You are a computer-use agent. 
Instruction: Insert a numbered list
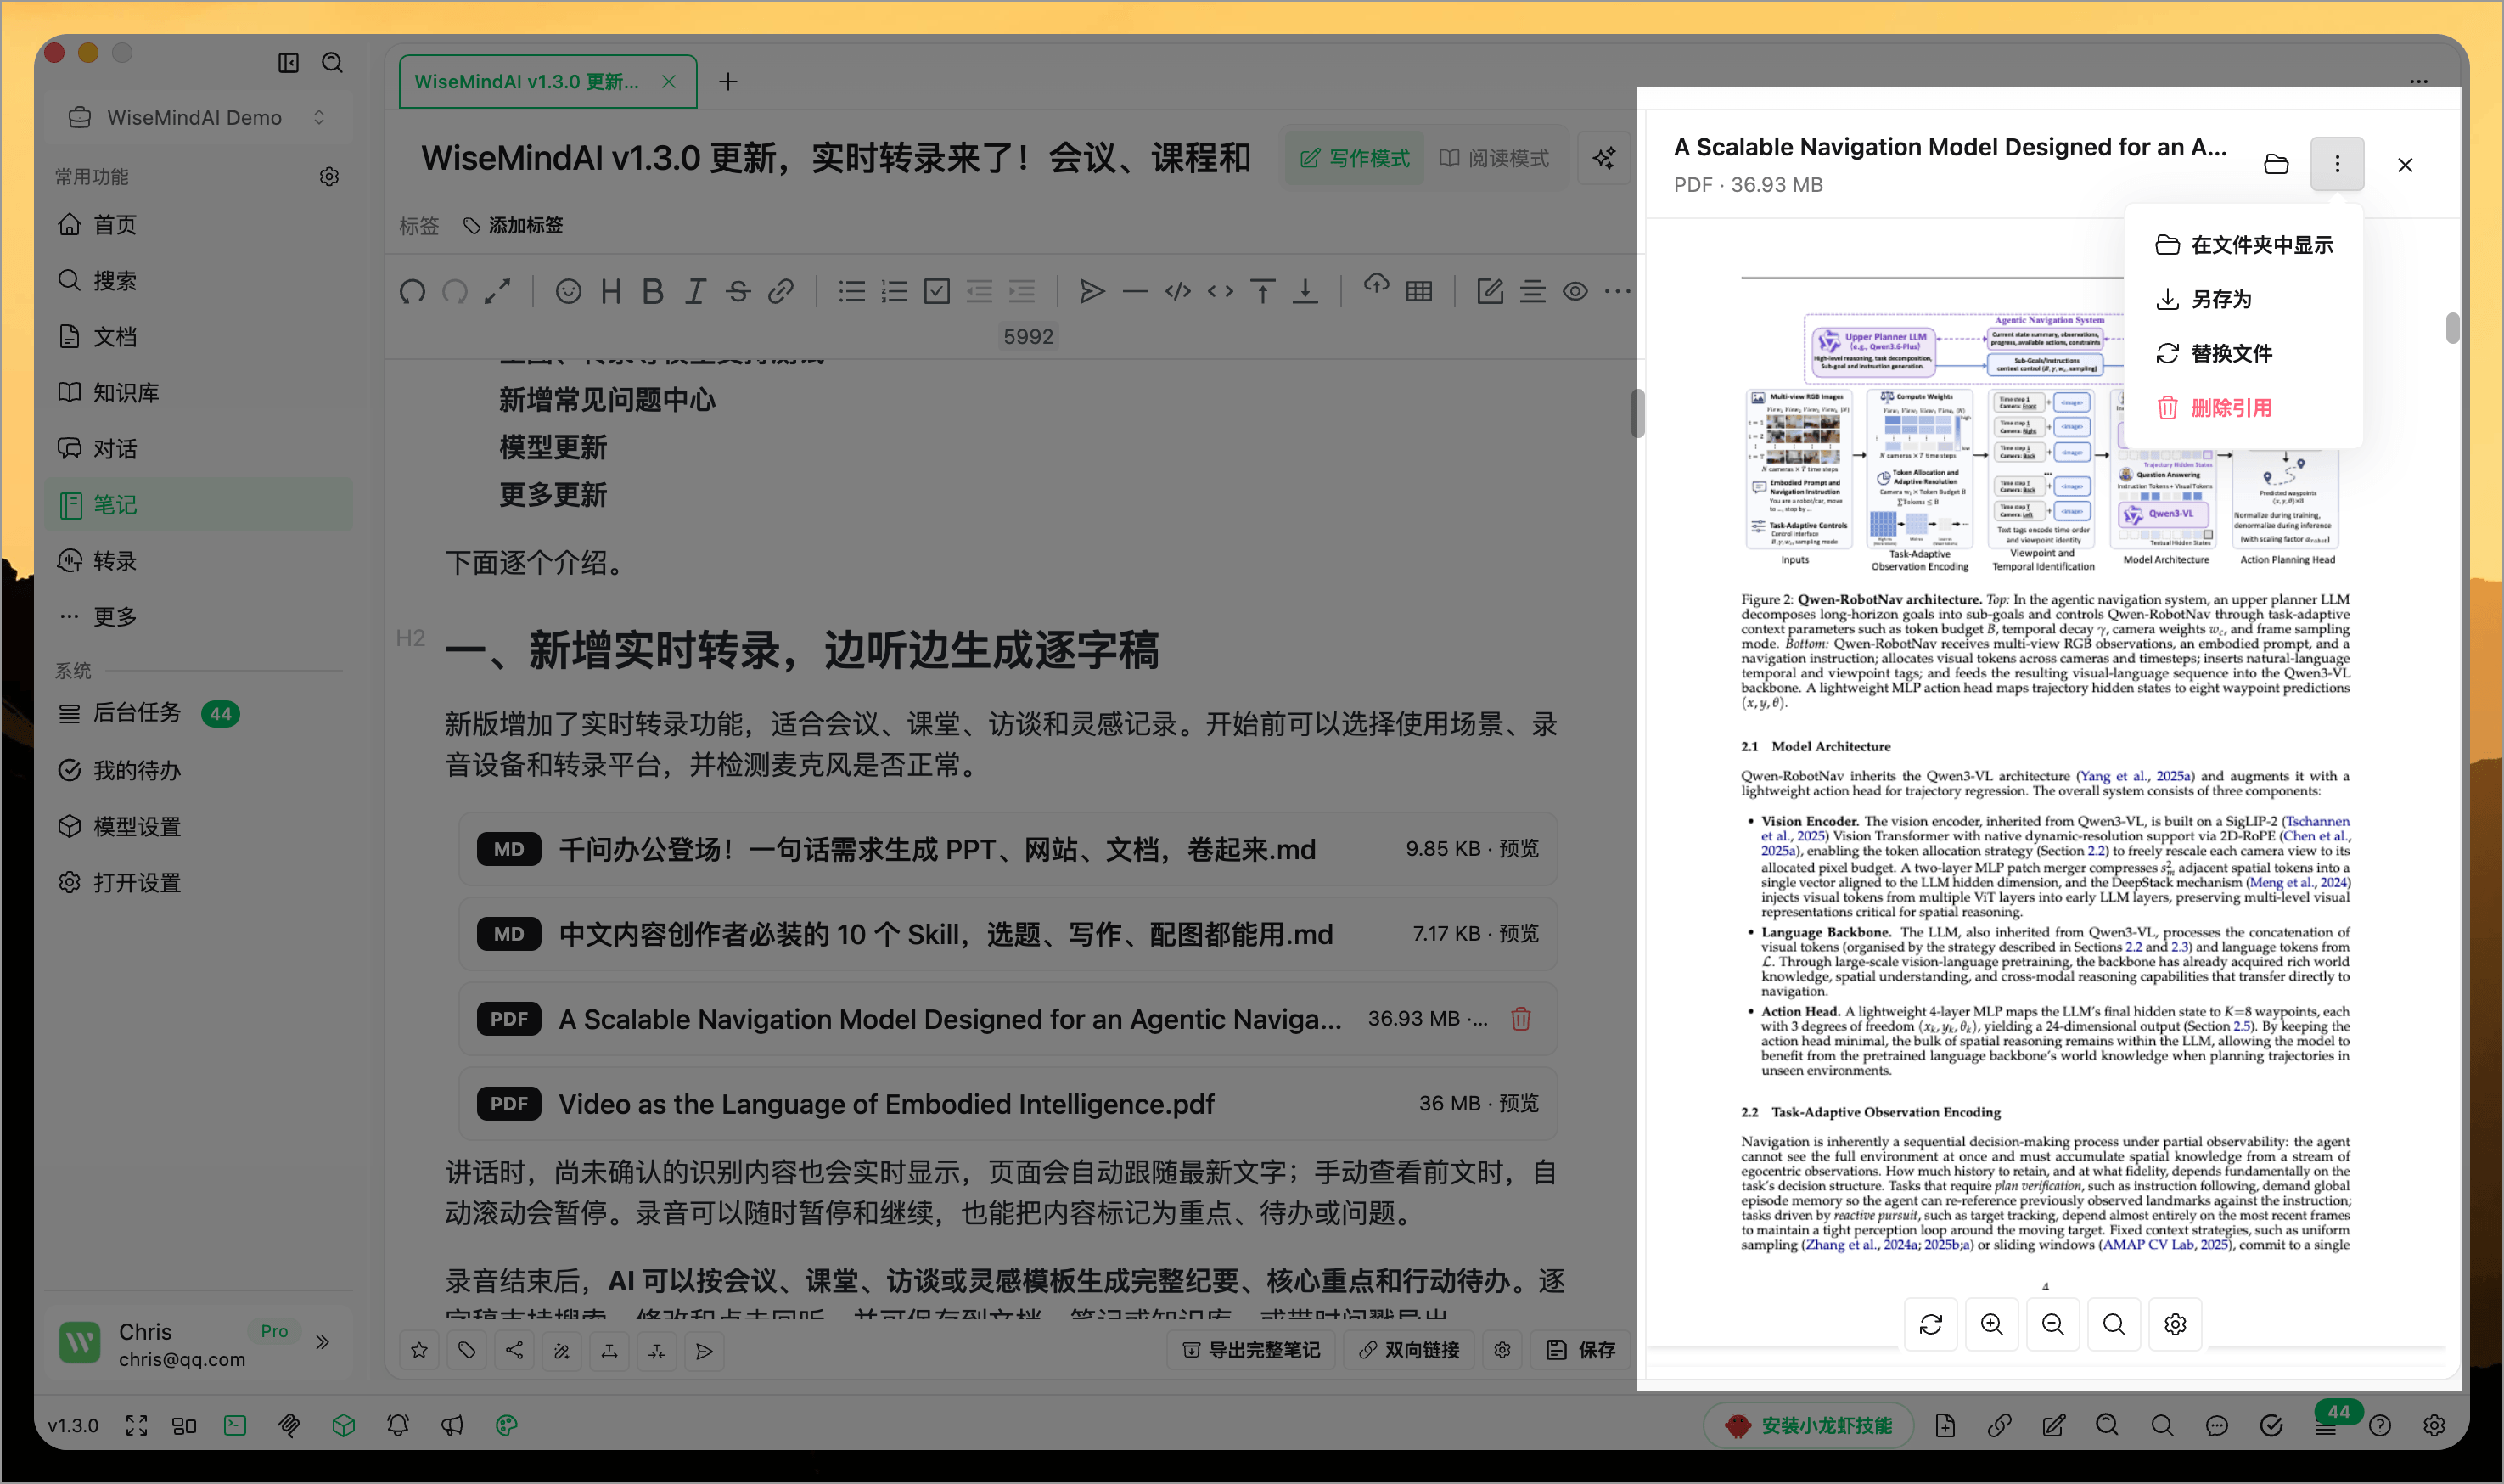click(894, 292)
